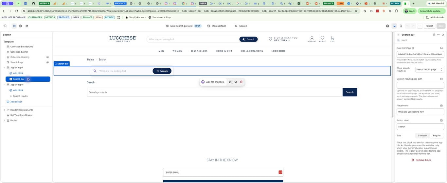Click Add block under second App wrapper

pos(16,90)
